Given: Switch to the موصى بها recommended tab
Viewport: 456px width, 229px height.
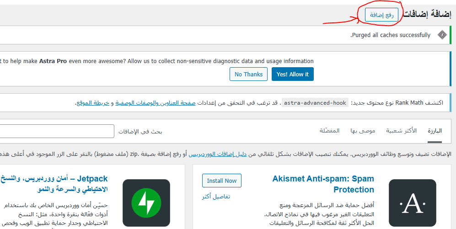Looking at the screenshot, I should pyautogui.click(x=363, y=131).
